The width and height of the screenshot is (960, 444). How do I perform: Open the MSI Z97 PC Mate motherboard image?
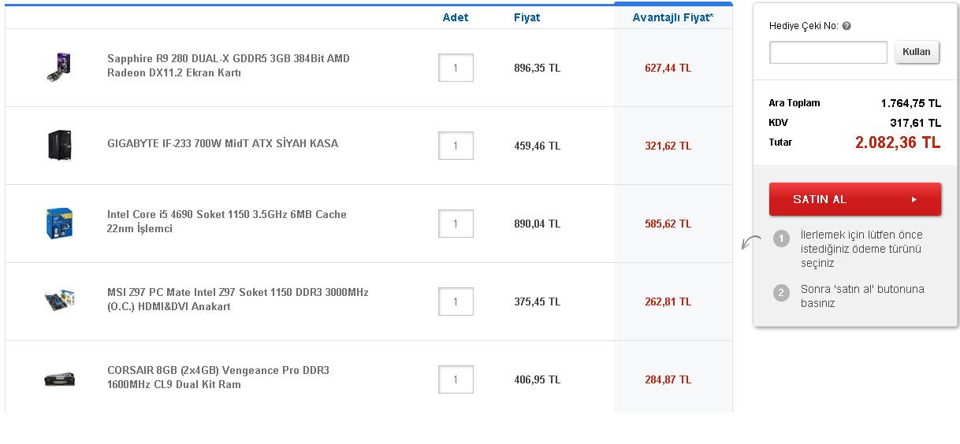point(59,301)
